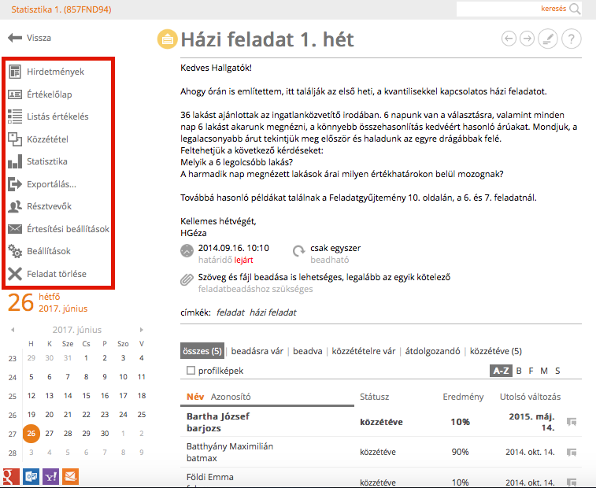Click the Értesítési beállítások envelope icon
Viewport: 596px width, 488px height.
click(x=15, y=229)
